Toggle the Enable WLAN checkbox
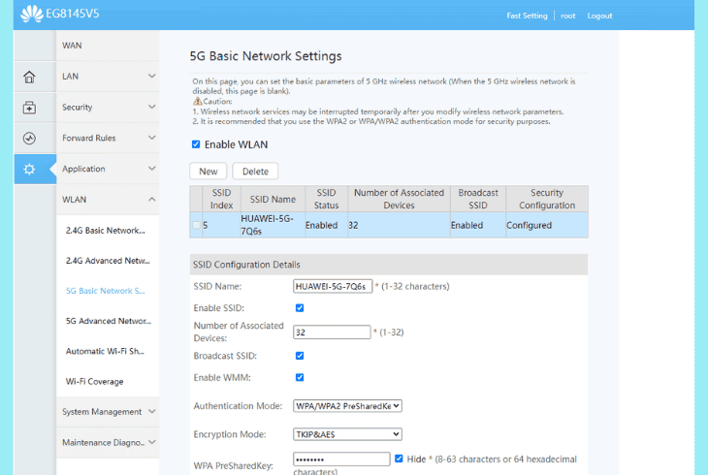Image resolution: width=708 pixels, height=475 pixels. [196, 144]
